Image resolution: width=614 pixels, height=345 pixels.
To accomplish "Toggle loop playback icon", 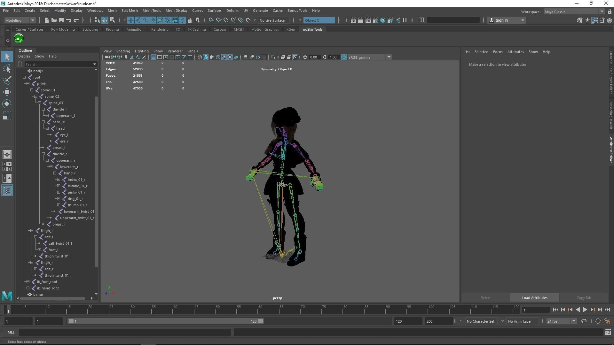I will coord(584,321).
